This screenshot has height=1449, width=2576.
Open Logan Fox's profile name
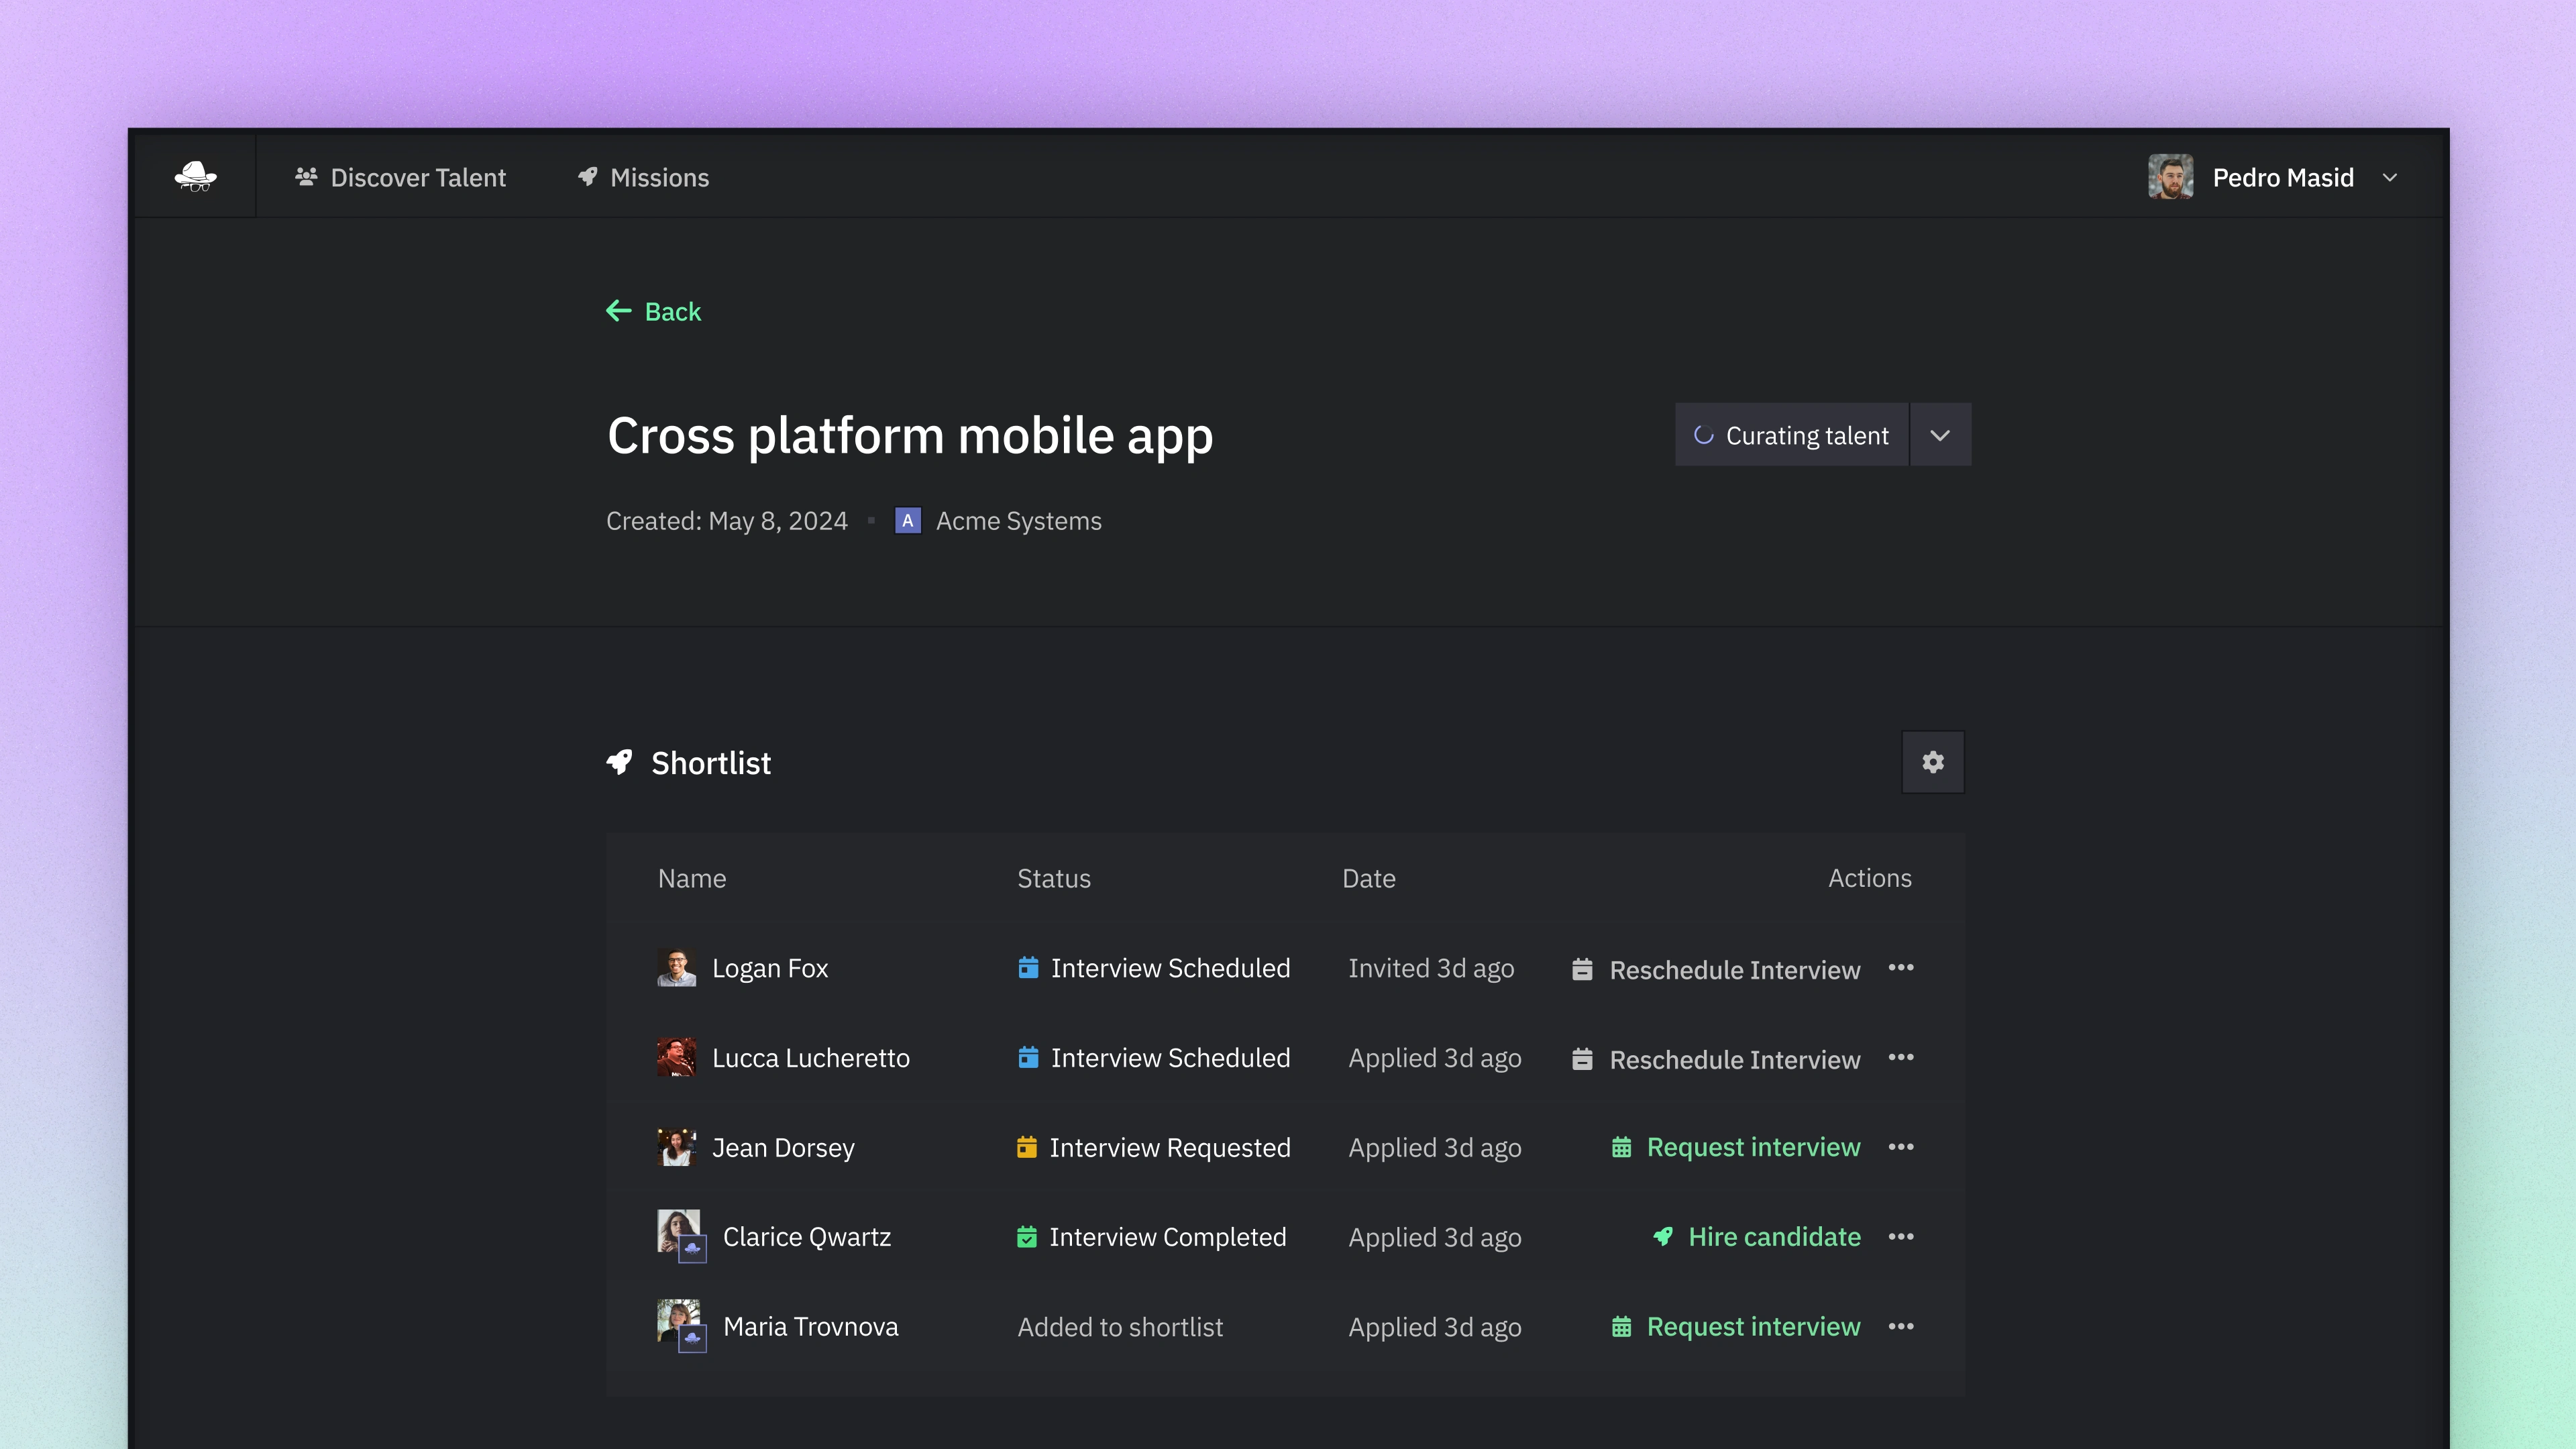(x=770, y=968)
